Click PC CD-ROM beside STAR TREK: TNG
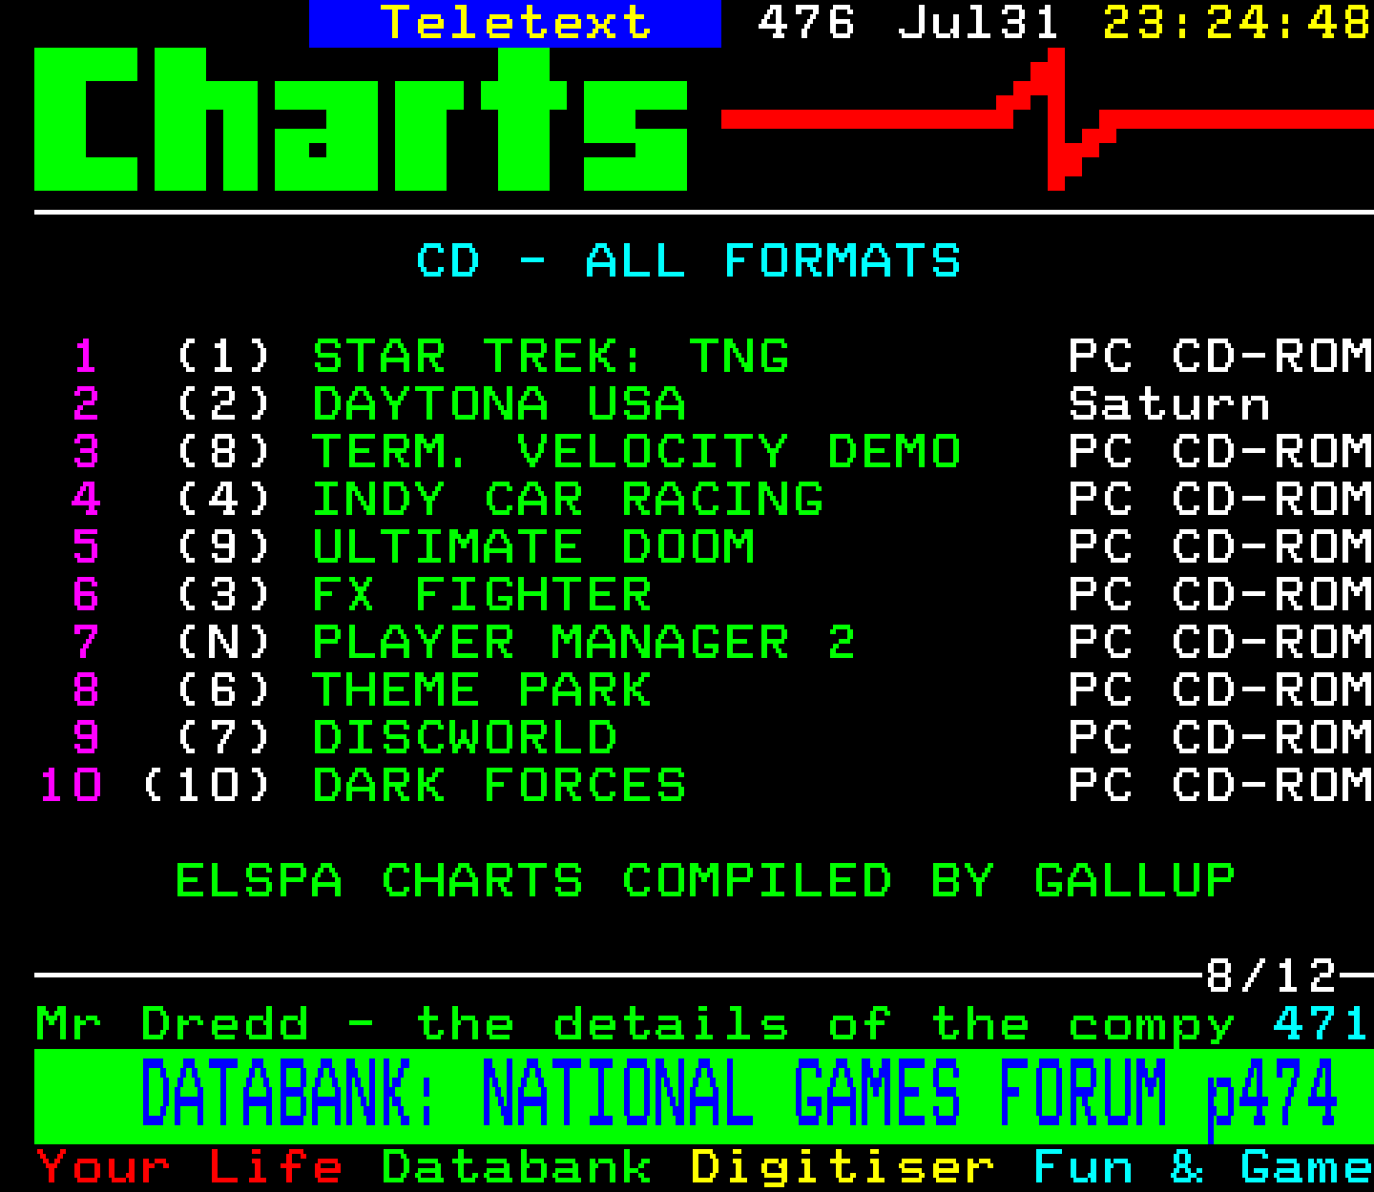 1220,356
